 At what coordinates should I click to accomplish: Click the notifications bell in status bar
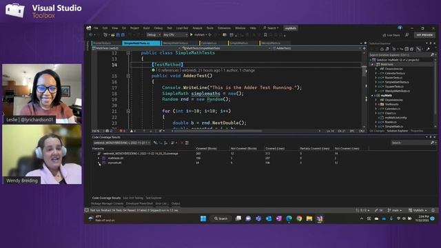tap(433, 210)
